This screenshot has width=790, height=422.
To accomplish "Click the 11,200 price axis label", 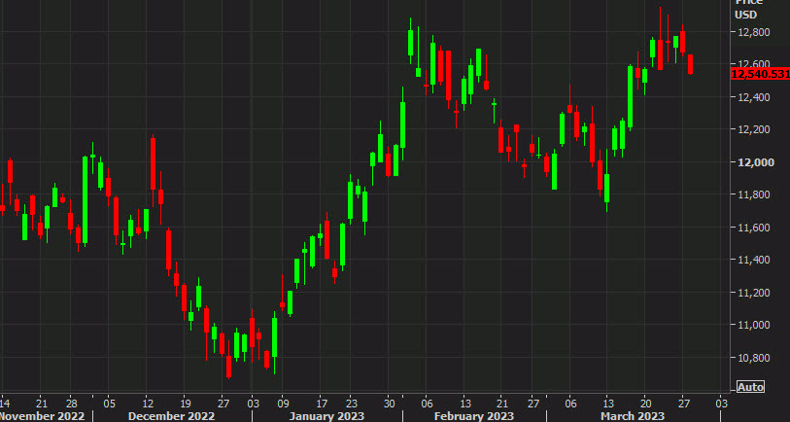I will tap(754, 293).
